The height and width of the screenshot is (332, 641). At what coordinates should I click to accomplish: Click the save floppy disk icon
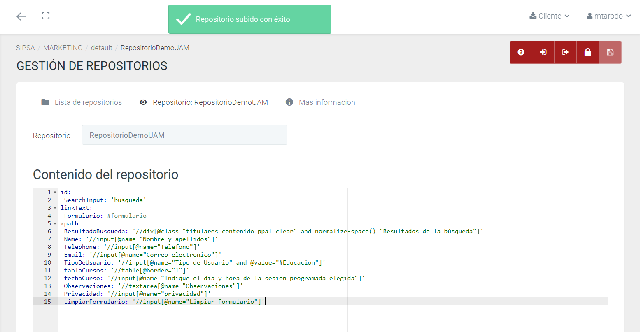click(x=610, y=52)
